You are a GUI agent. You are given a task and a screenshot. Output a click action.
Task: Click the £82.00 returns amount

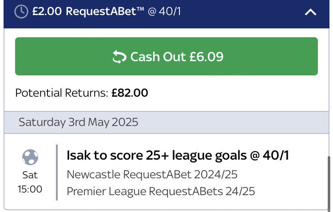(130, 93)
